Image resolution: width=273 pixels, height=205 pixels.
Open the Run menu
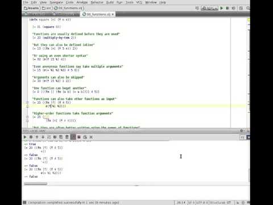[119, 2]
